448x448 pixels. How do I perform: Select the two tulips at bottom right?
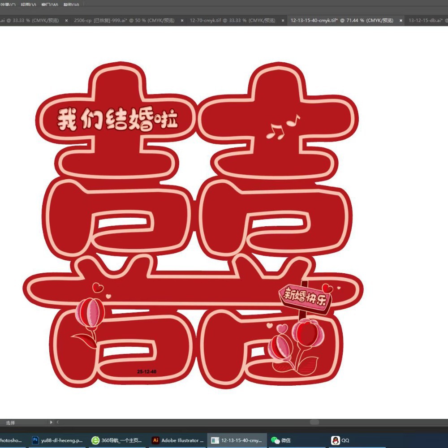(296, 347)
